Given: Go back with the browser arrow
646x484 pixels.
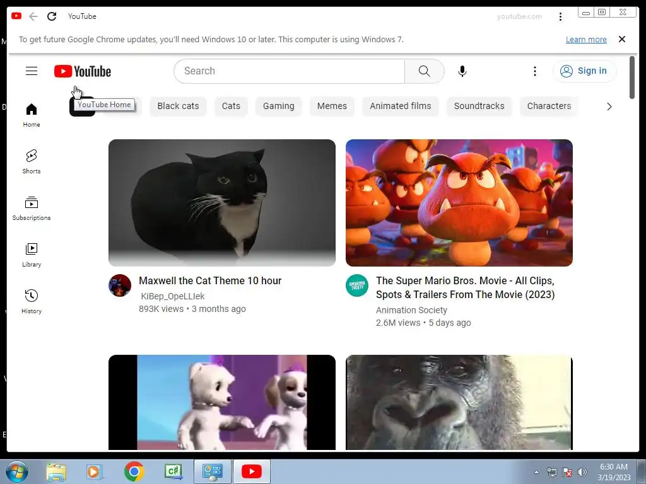Looking at the screenshot, I should [x=33, y=16].
